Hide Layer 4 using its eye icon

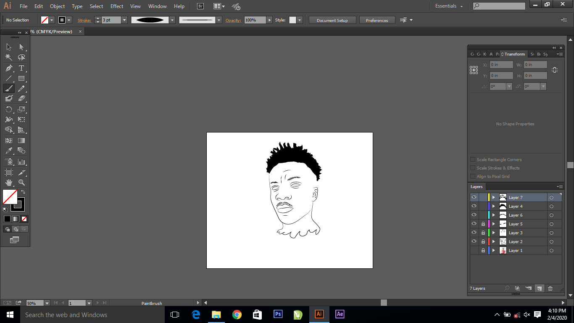(474, 206)
